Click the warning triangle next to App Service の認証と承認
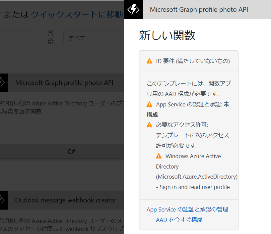Image resolution: width=271 pixels, height=234 pixels. pyautogui.click(x=149, y=104)
